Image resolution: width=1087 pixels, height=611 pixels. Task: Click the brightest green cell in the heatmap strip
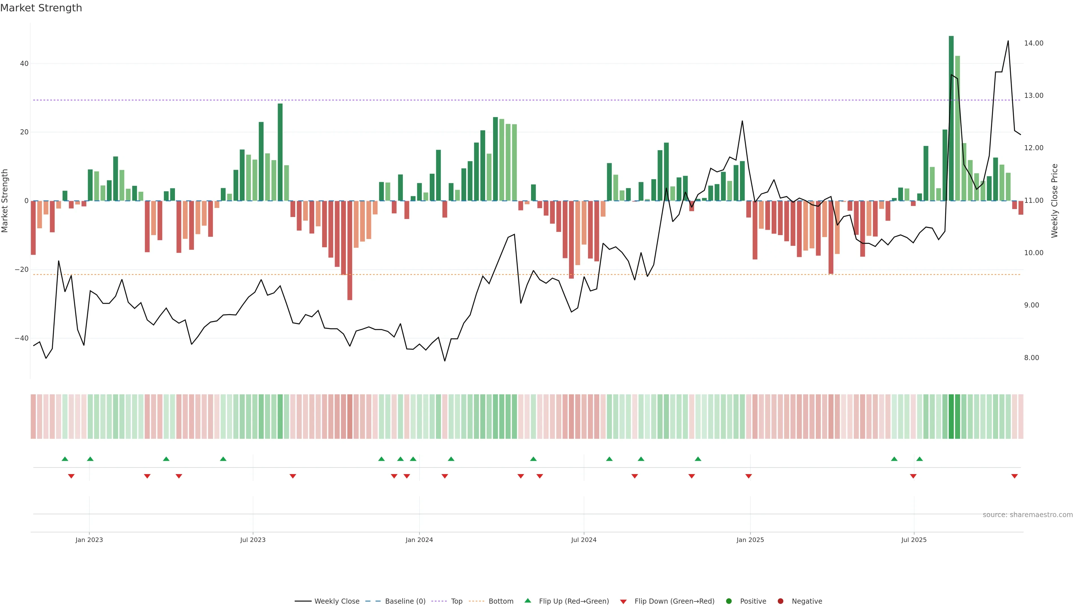[x=951, y=417]
